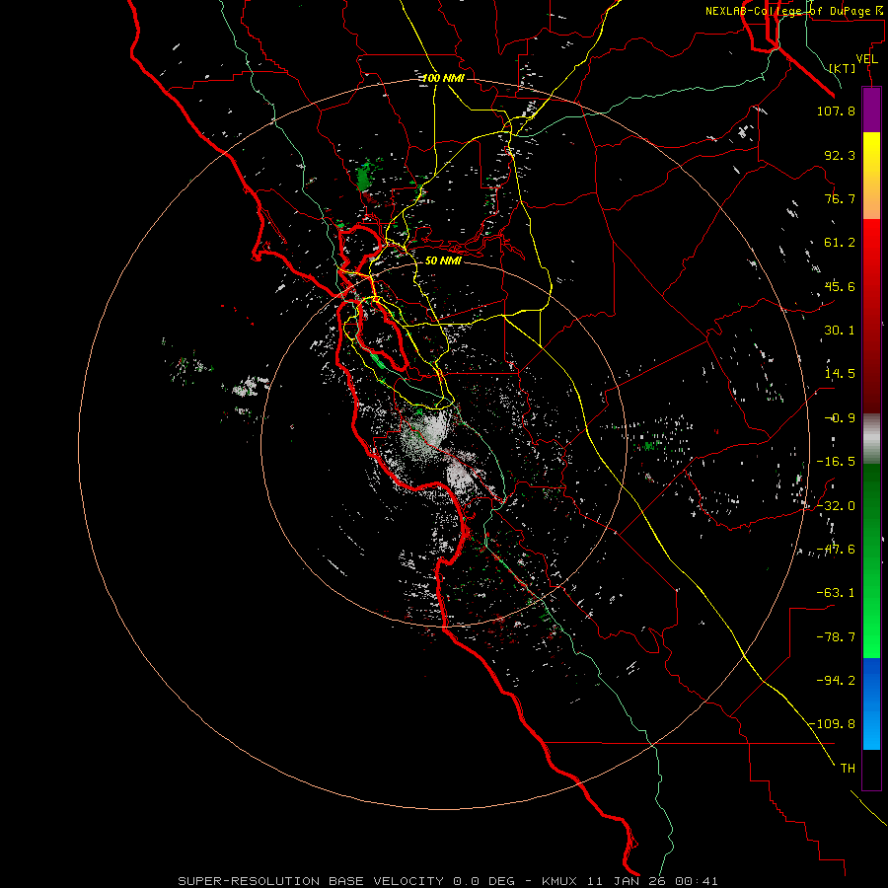Click the VEL legend title
Screen dimensions: 888x888
(866, 59)
